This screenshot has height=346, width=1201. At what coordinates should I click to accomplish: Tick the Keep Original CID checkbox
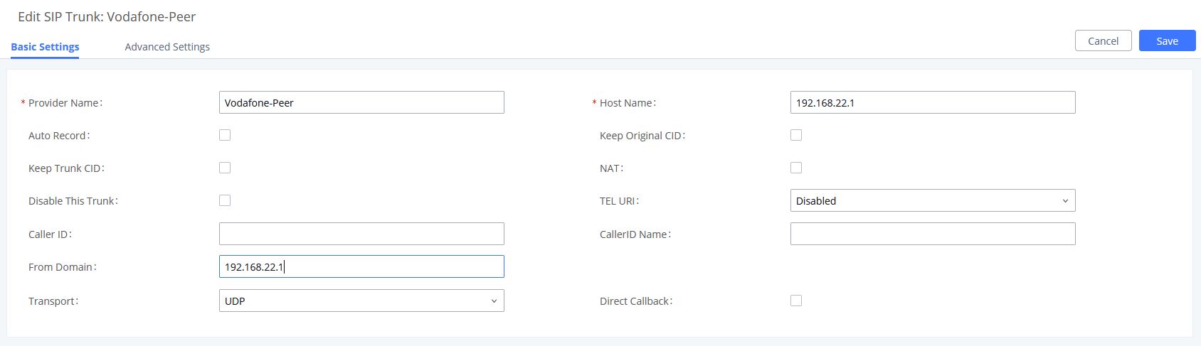[796, 135]
